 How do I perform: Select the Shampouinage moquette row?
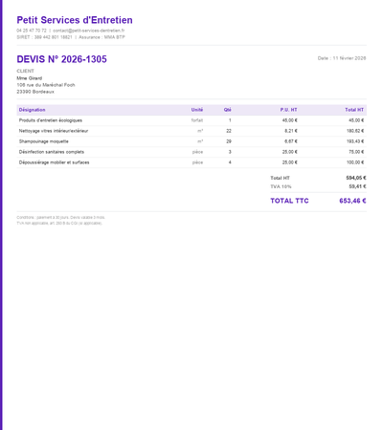191,141
